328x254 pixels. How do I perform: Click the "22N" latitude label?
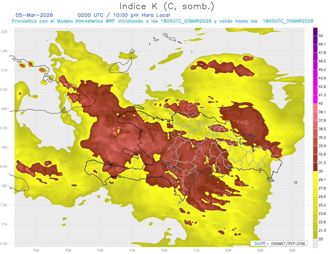4,32
